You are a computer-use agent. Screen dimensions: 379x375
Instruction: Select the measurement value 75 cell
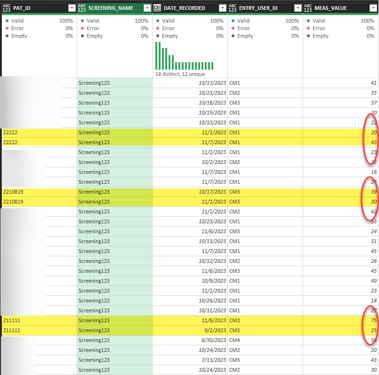point(341,320)
